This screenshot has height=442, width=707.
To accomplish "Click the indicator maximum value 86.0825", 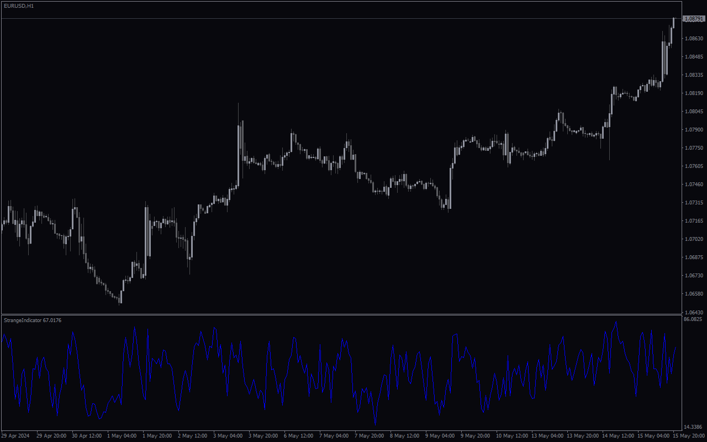I will tap(693, 319).
